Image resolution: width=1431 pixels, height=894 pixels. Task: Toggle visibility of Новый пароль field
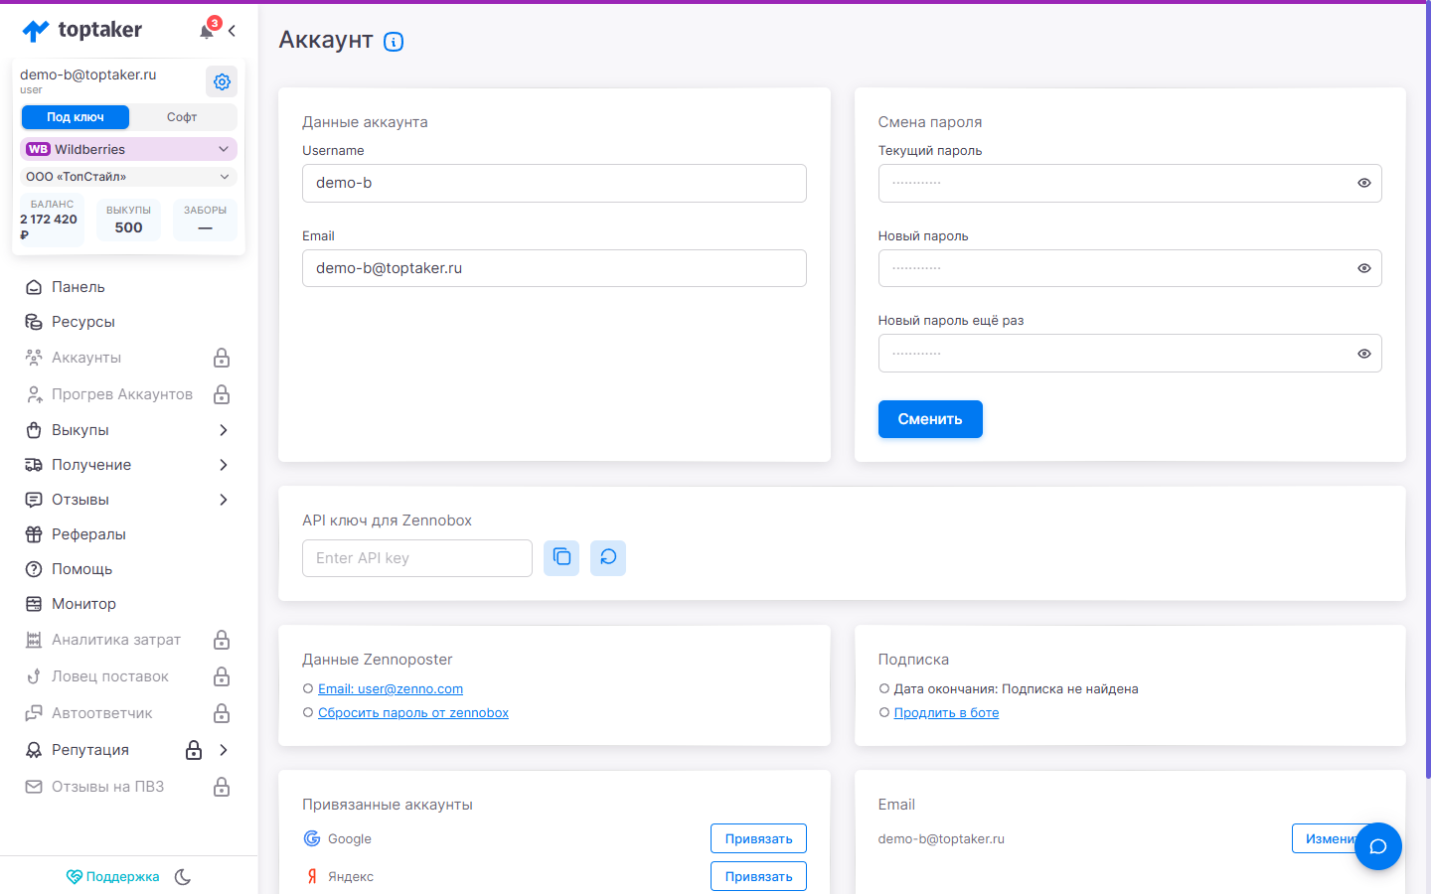(1363, 268)
